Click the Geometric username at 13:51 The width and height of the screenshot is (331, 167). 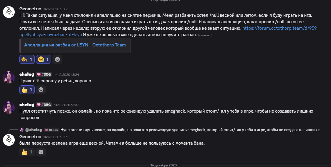pos(30,136)
